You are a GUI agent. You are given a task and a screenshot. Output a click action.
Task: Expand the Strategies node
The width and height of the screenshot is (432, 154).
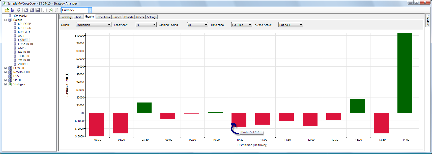(x=5, y=84)
